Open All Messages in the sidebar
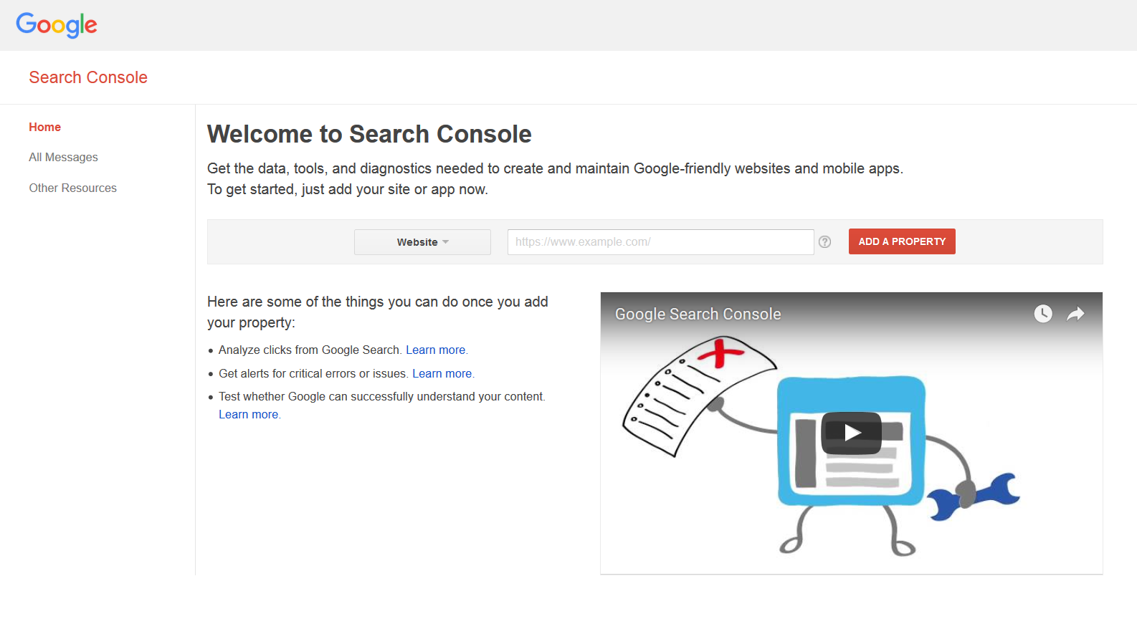Screen dimensions: 1137x619 coord(63,157)
